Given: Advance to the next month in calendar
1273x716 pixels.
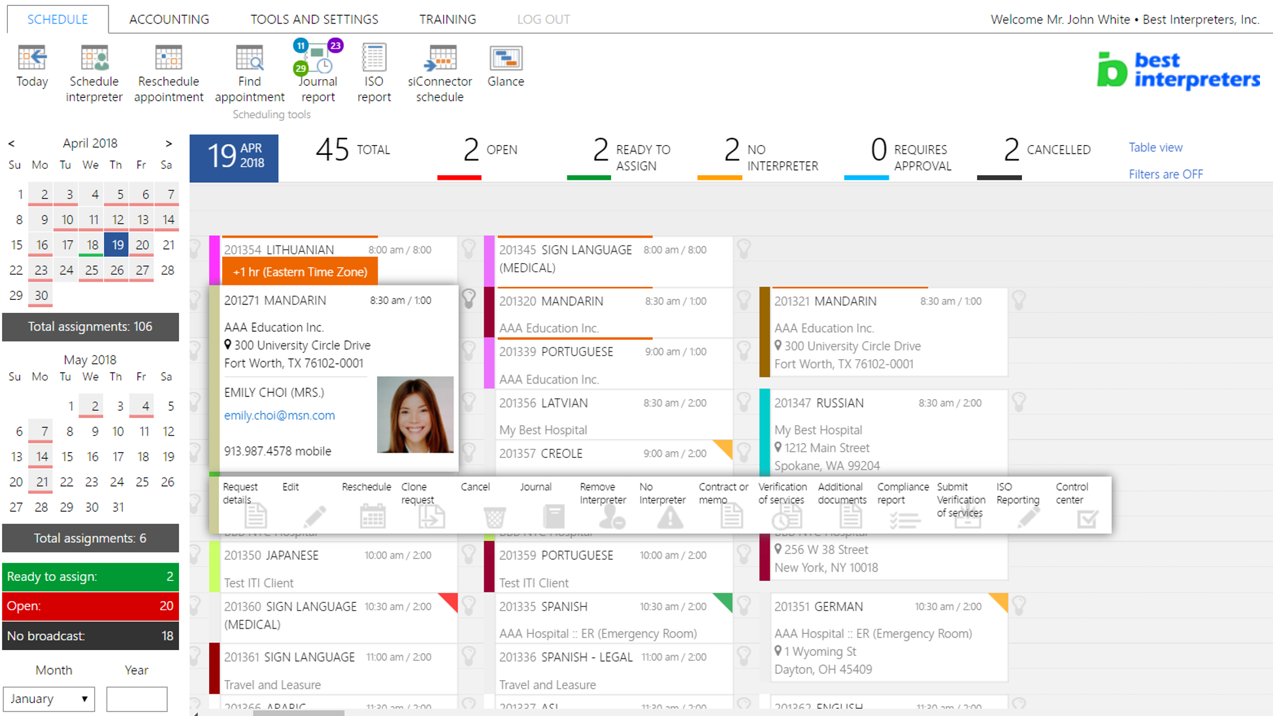Looking at the screenshot, I should point(168,143).
